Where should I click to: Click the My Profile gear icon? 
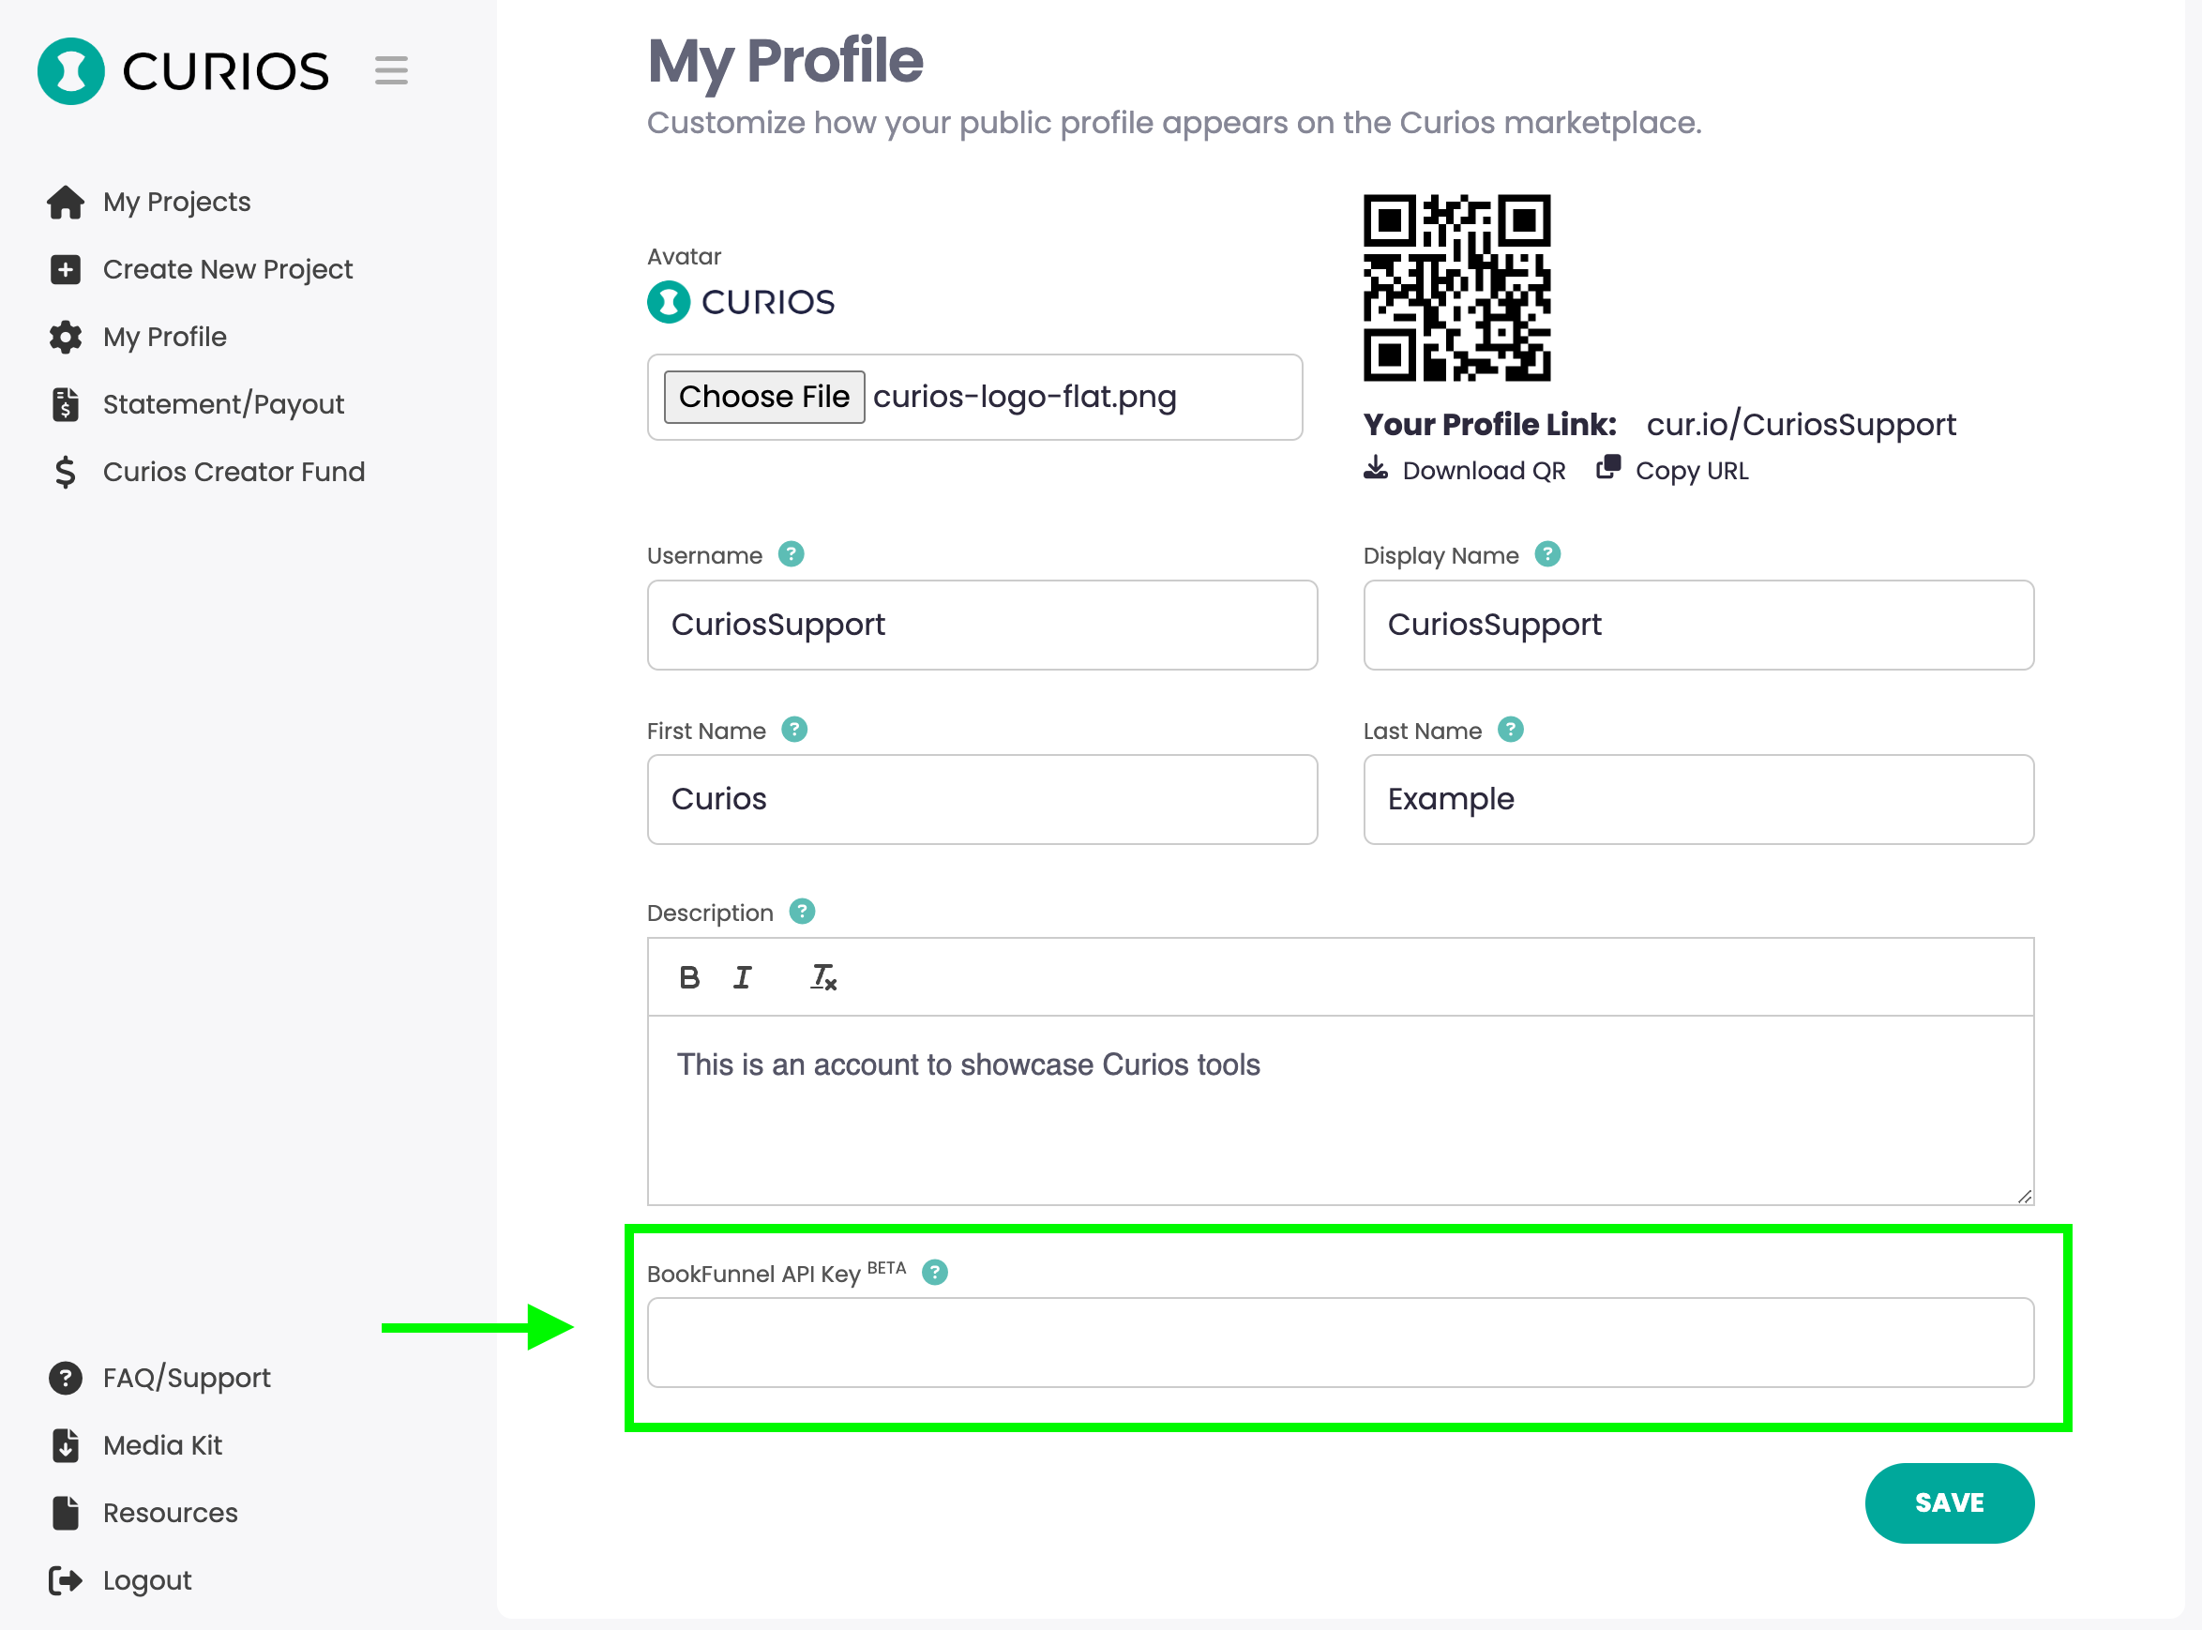[x=65, y=338]
